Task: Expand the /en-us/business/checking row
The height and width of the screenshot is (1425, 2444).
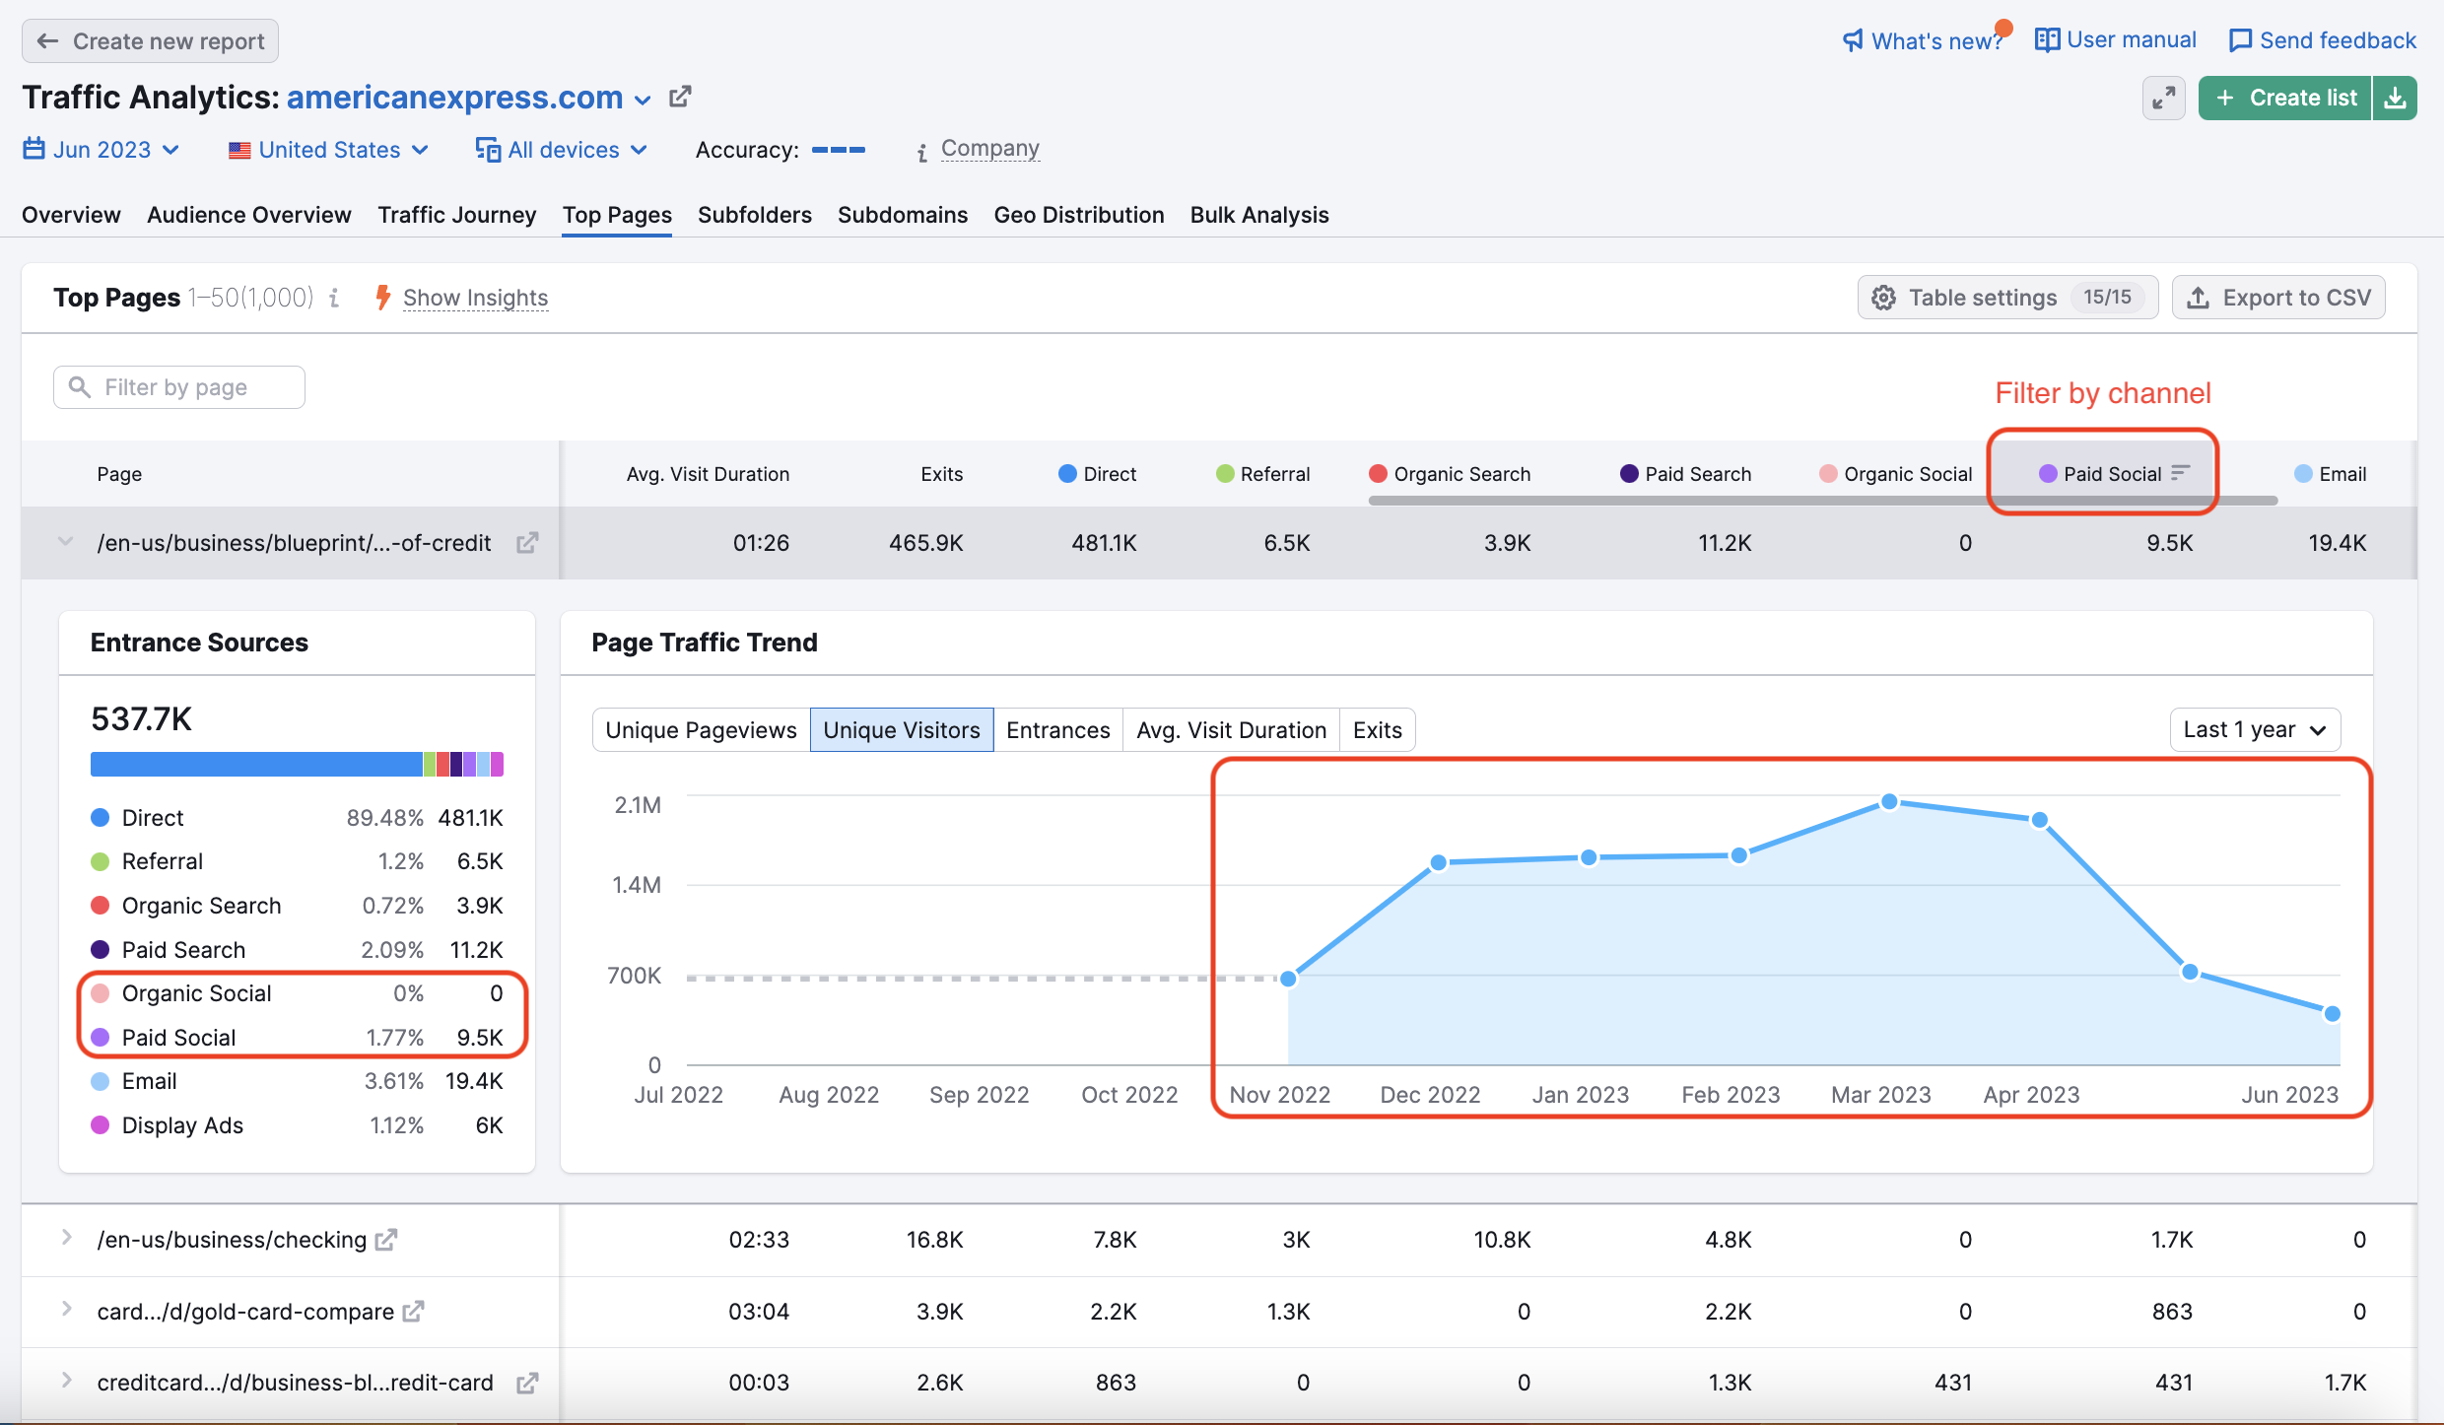Action: coord(66,1238)
